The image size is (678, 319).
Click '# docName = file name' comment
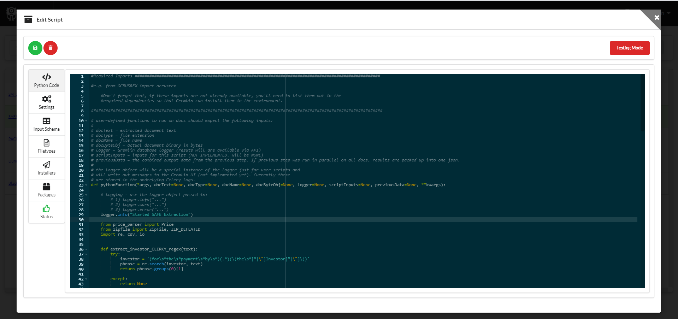coord(117,141)
